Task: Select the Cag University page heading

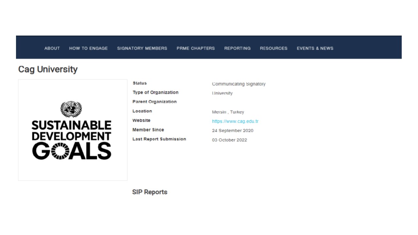Action: click(48, 70)
